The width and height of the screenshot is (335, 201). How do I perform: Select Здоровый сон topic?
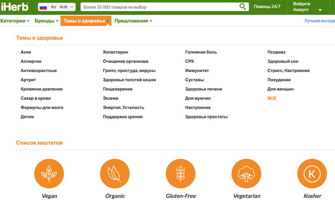(x=283, y=61)
